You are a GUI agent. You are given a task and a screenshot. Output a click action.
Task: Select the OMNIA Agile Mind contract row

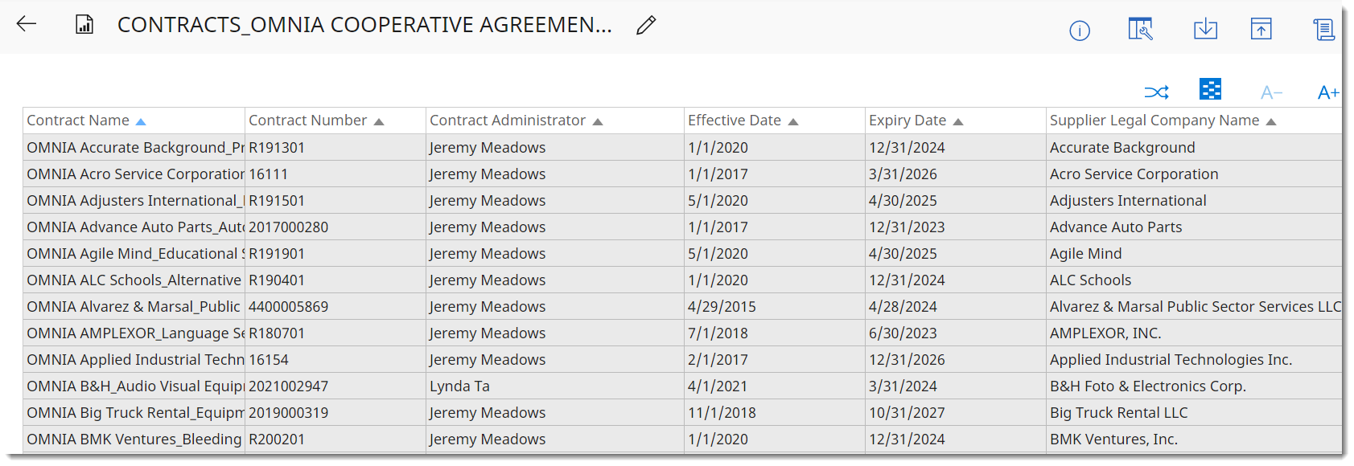pyautogui.click(x=133, y=254)
